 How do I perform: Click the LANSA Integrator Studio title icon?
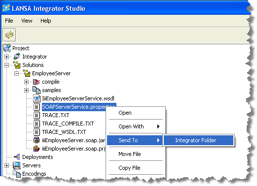coord(6,8)
